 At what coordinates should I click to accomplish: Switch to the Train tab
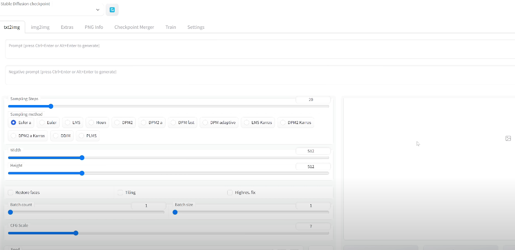pyautogui.click(x=171, y=27)
